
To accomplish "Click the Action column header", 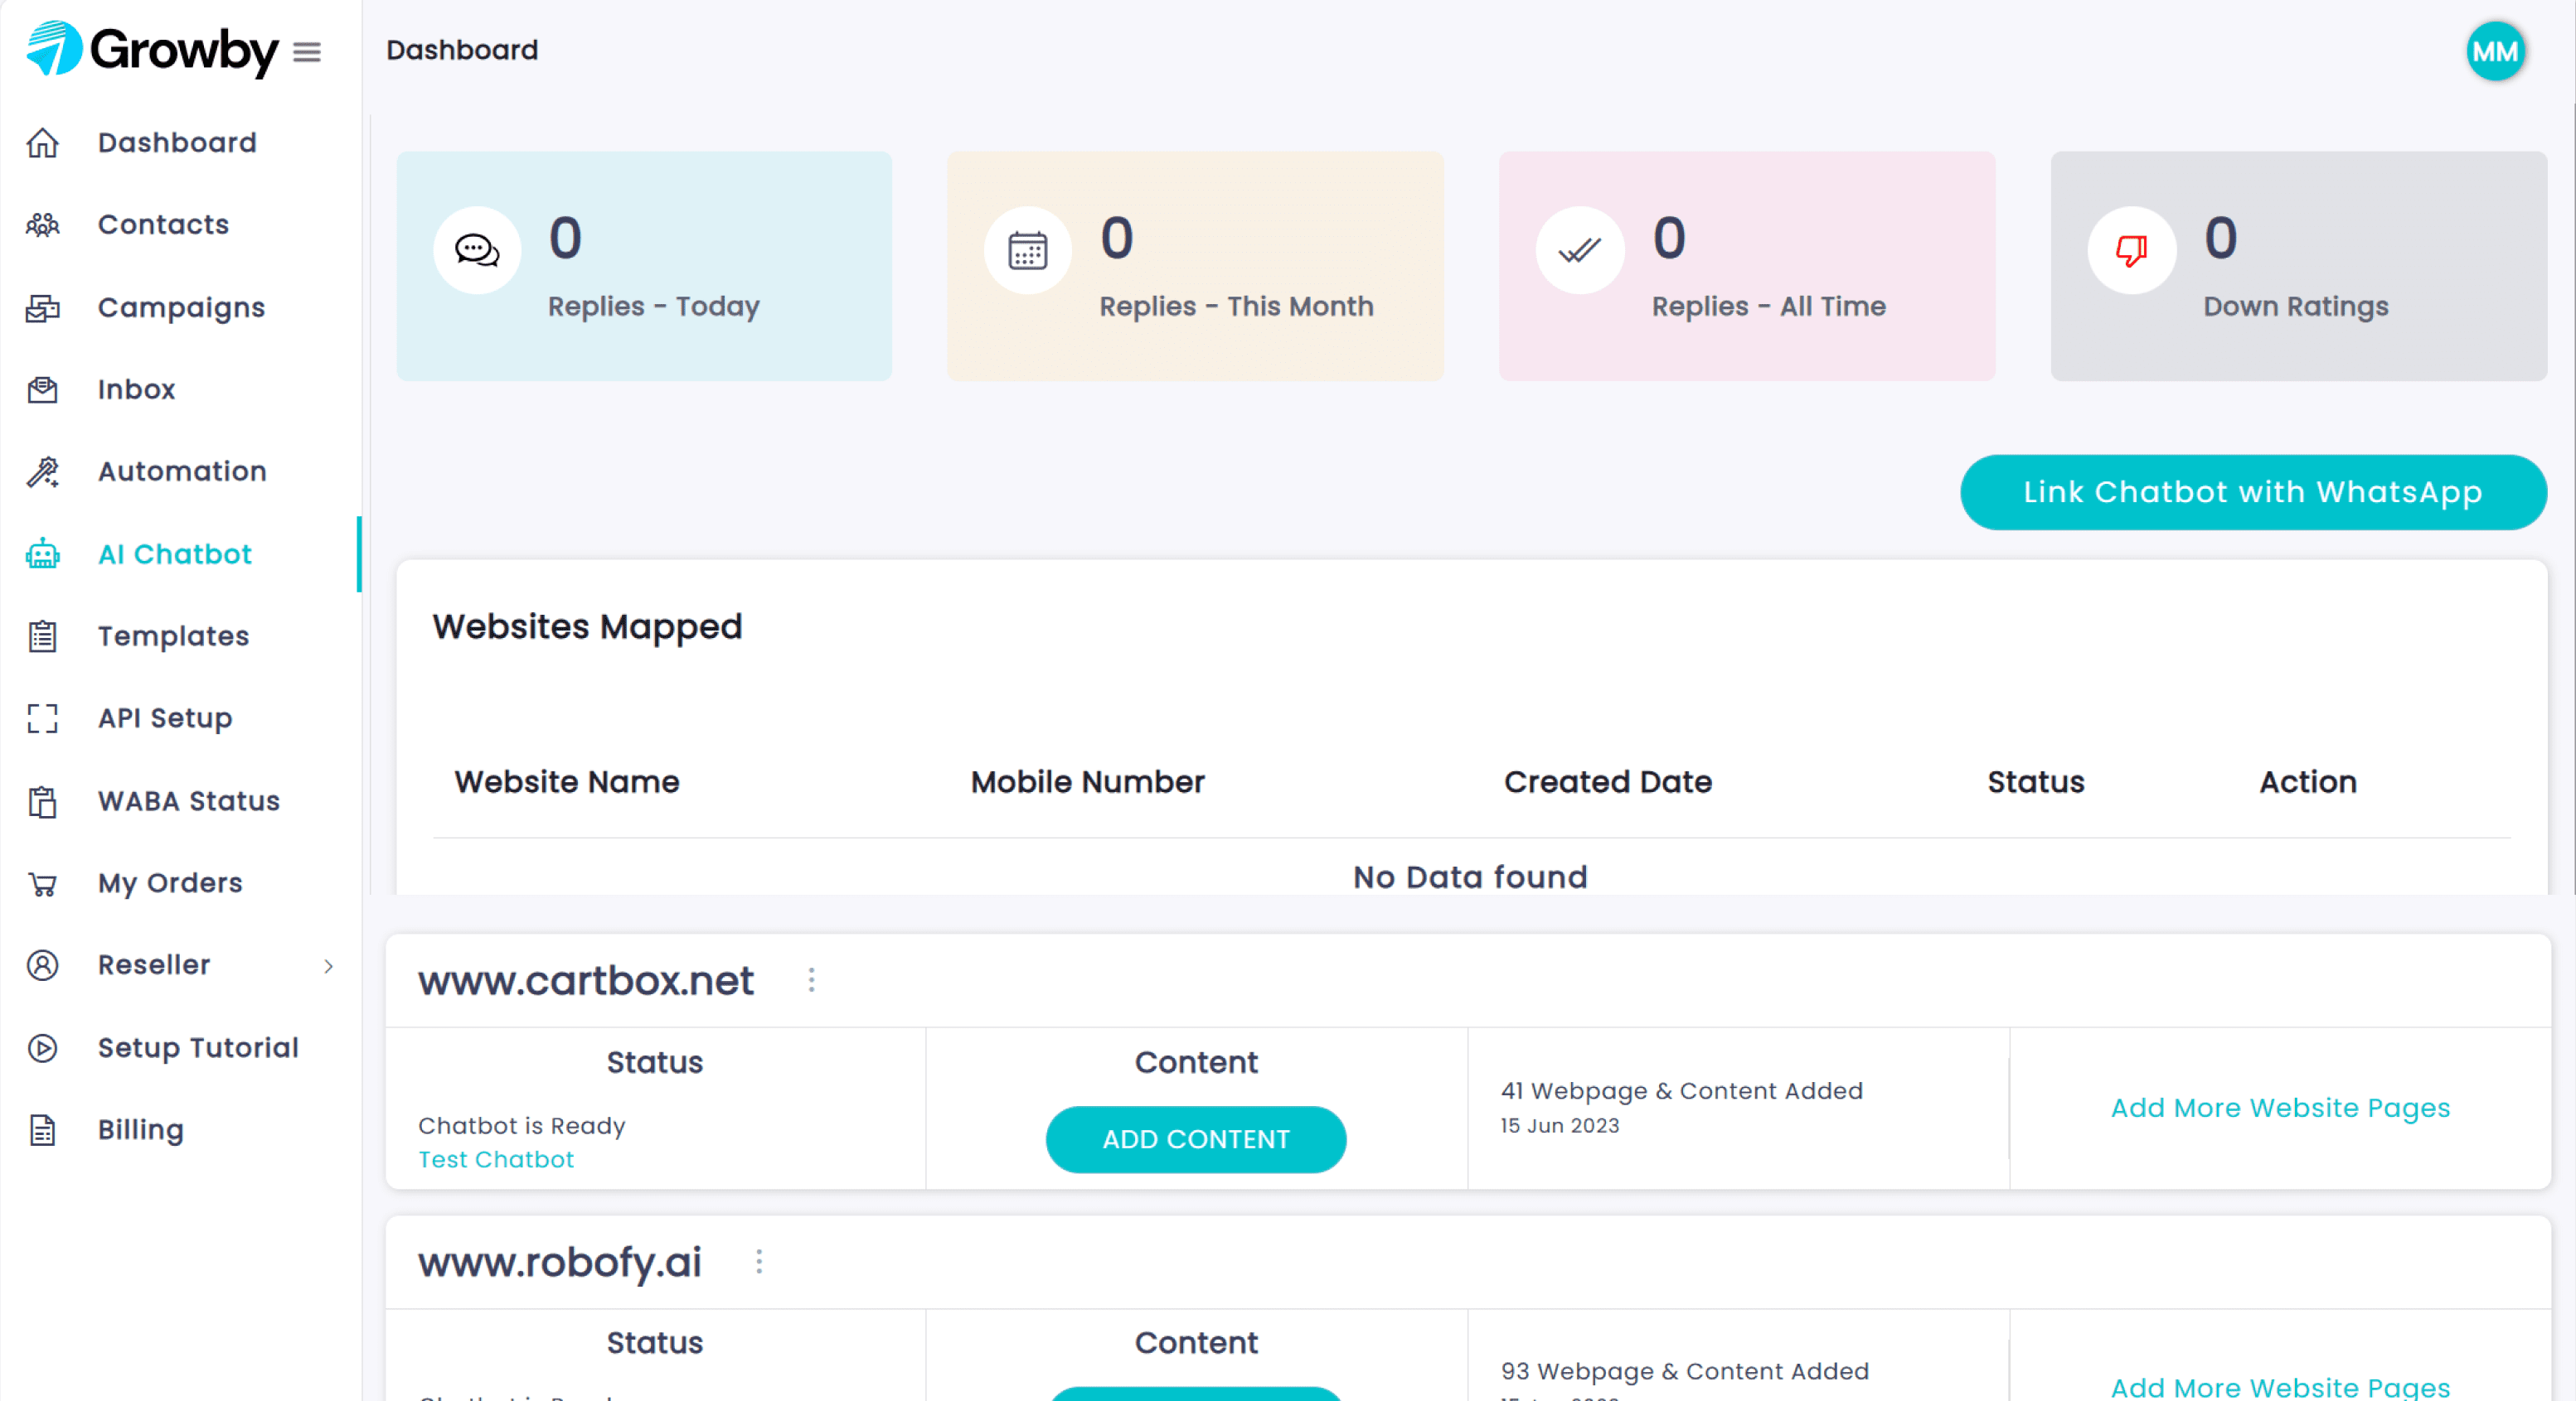I will point(2308,781).
